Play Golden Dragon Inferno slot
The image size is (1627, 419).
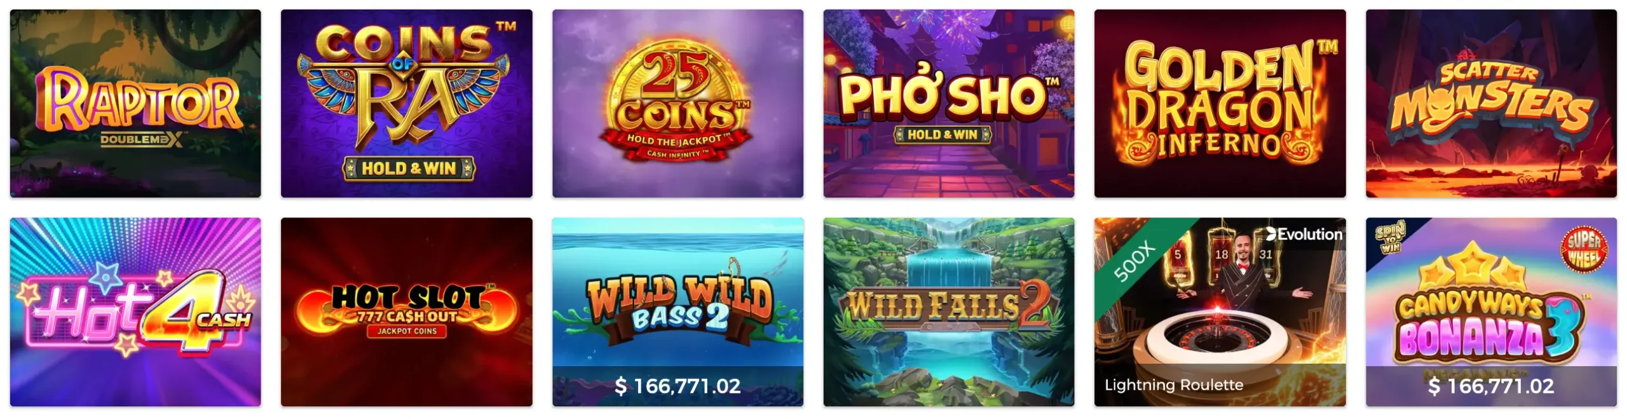tap(1220, 103)
